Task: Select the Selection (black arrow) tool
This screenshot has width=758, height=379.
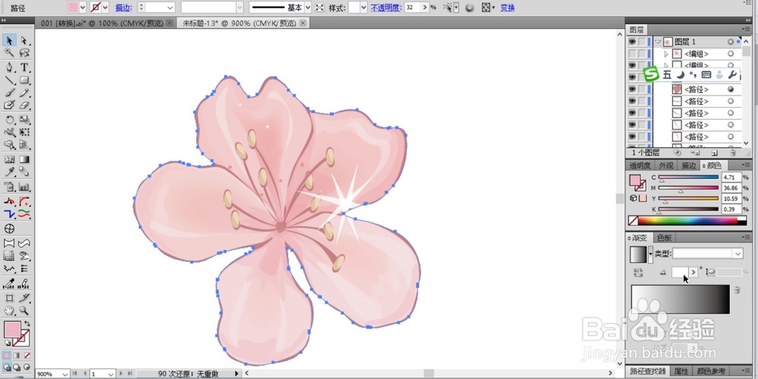Action: coord(9,41)
